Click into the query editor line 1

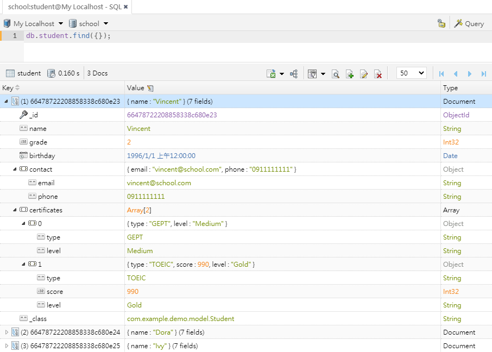tap(257, 36)
